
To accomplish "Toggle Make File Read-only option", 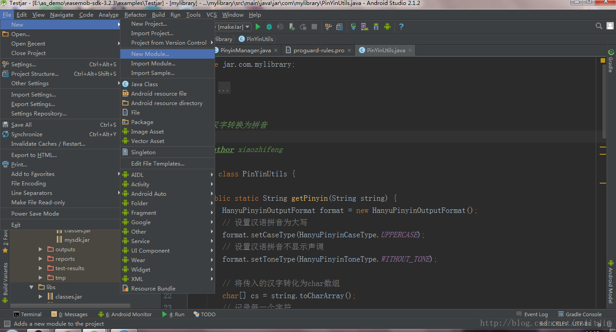I will click(60, 202).
